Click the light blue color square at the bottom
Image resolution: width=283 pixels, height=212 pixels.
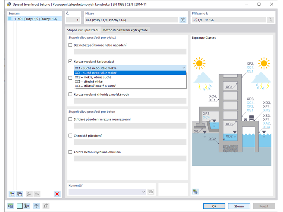click(19, 206)
